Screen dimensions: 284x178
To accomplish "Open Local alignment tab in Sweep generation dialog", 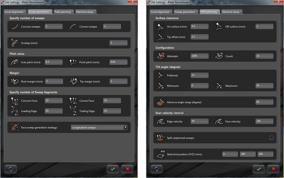I will pos(16,12).
